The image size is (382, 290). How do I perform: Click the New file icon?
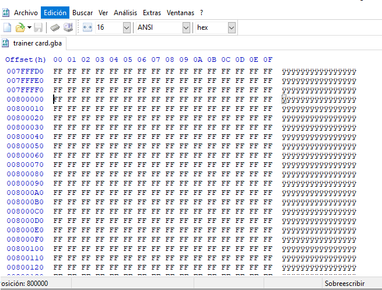[7, 27]
